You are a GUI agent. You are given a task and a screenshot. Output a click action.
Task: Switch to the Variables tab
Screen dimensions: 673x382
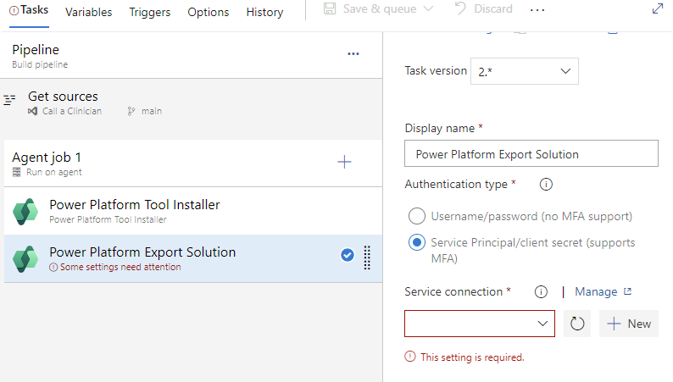coord(88,12)
